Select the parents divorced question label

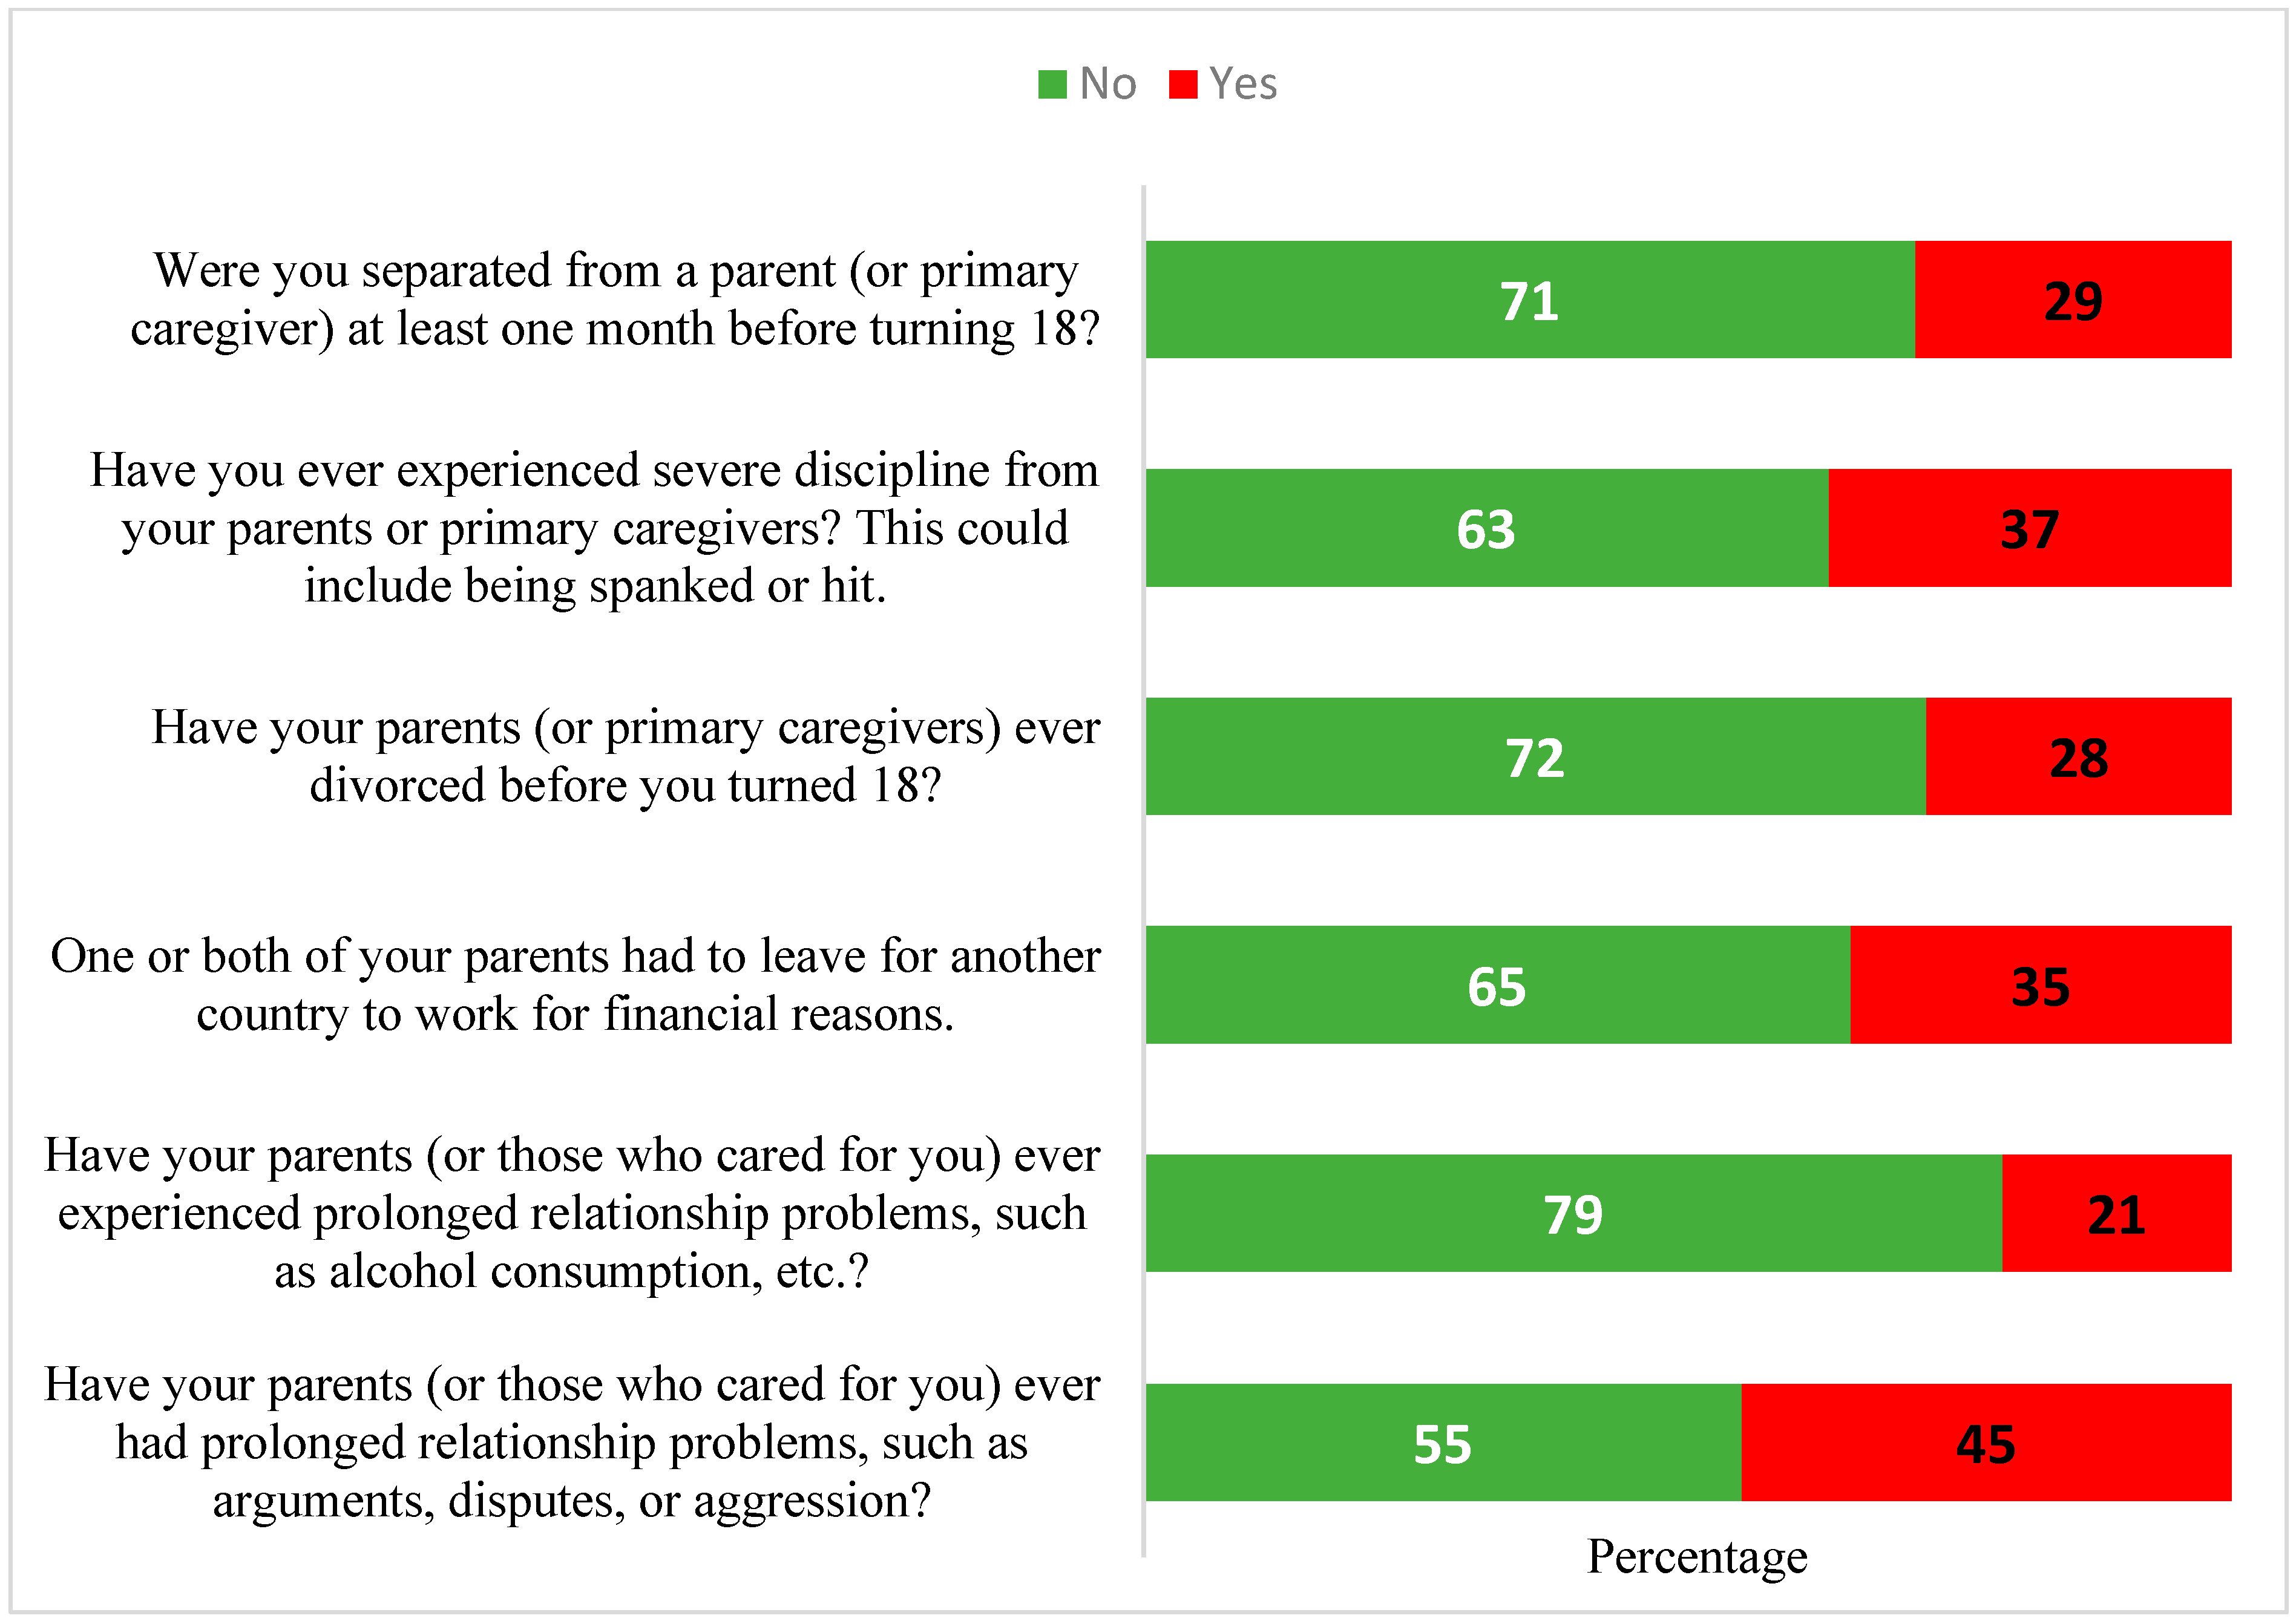click(x=625, y=756)
